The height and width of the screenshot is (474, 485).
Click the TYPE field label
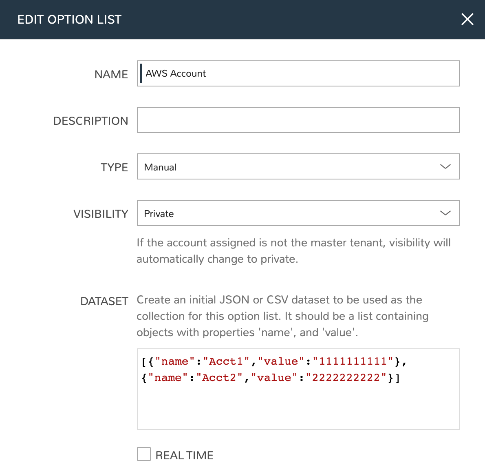click(x=114, y=167)
